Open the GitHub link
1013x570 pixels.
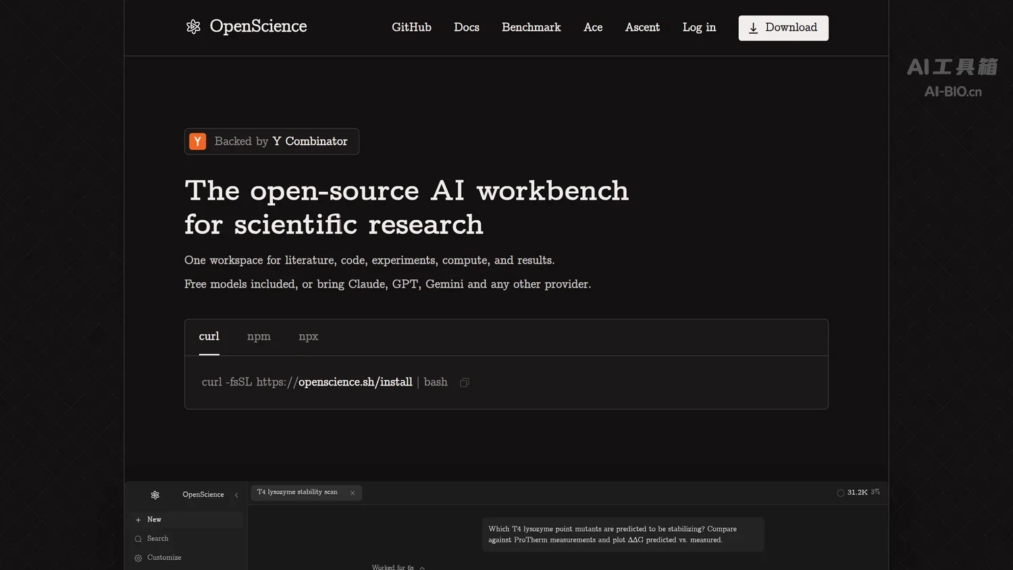pyautogui.click(x=411, y=27)
